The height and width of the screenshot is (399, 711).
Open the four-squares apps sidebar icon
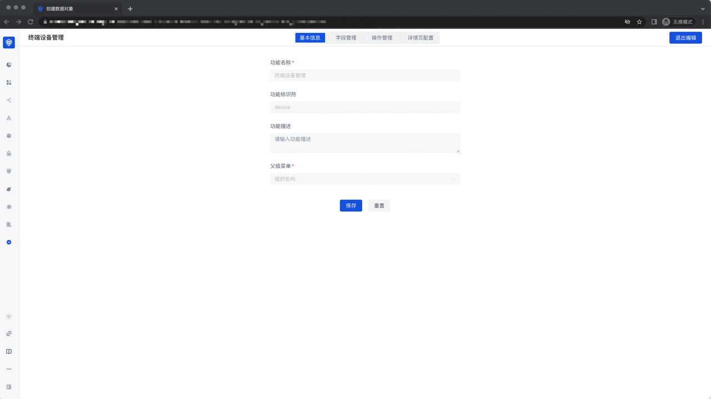tap(9, 83)
